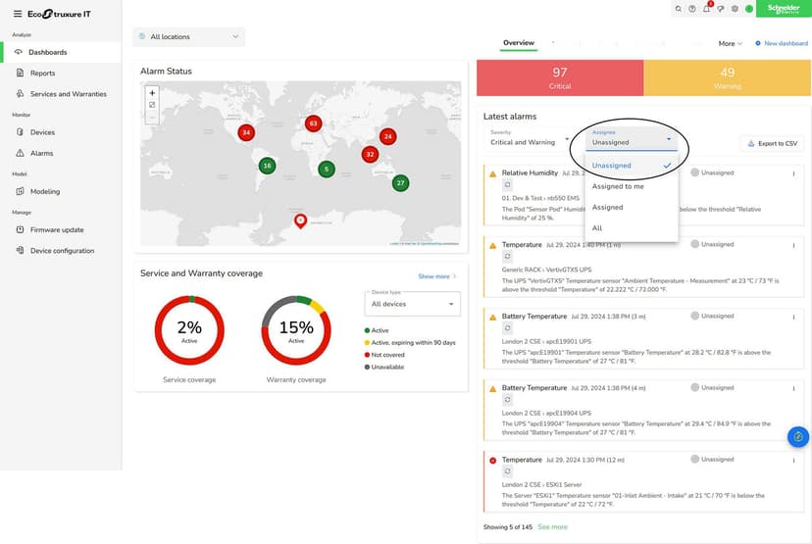
Task: Open the All locations dropdown
Action: point(189,36)
